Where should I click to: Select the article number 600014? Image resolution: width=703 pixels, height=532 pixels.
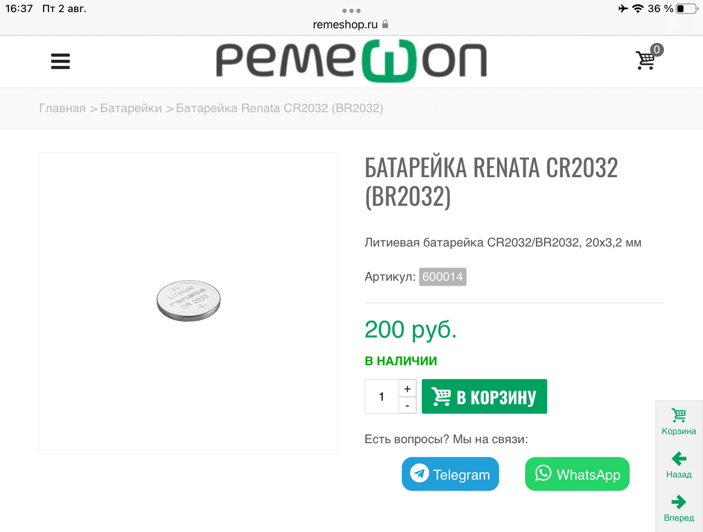(x=443, y=276)
